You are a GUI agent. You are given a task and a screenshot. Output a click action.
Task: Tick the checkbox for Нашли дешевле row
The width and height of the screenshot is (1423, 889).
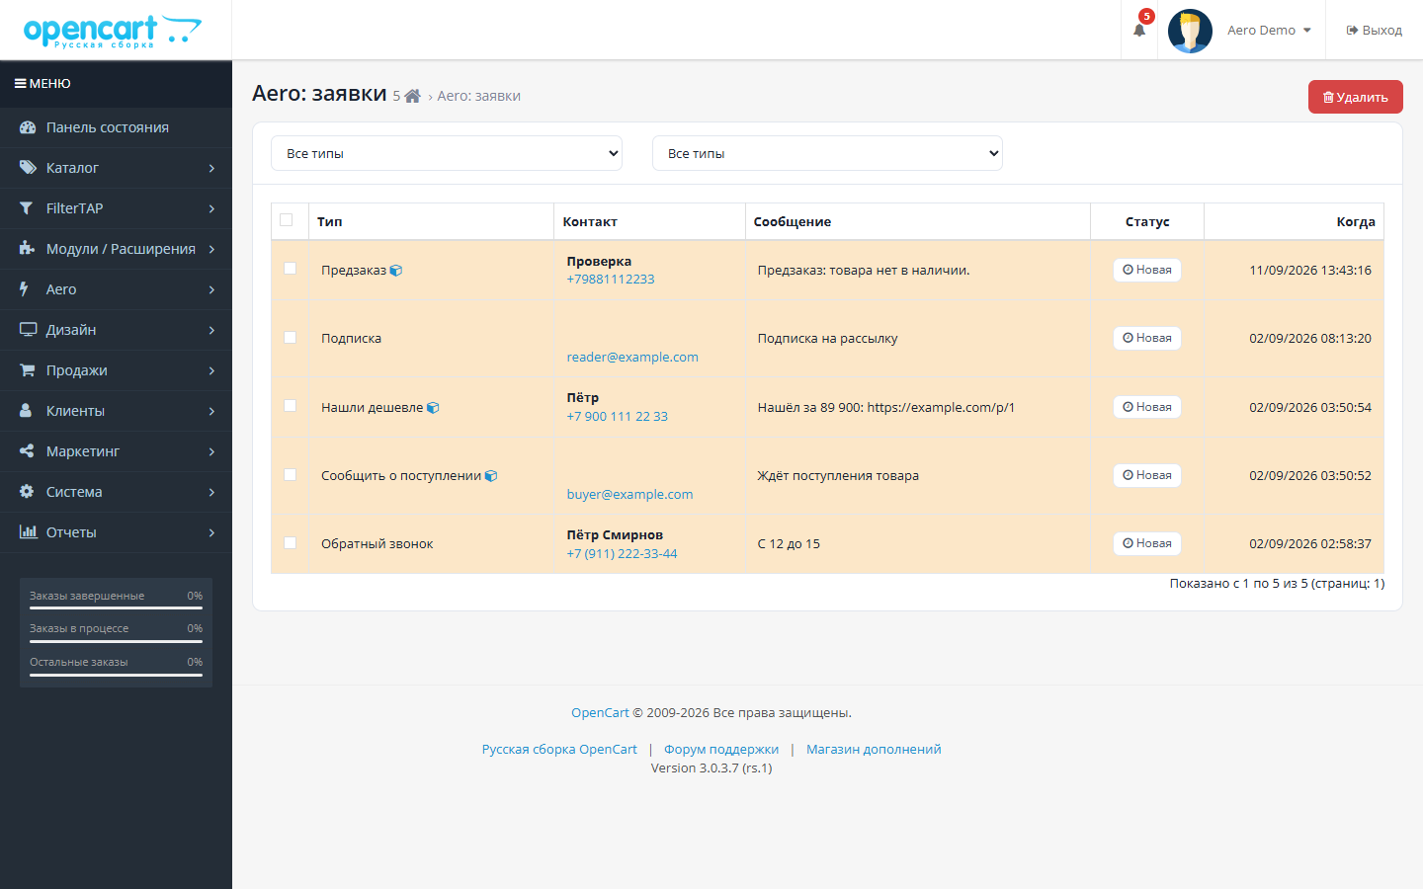click(291, 406)
